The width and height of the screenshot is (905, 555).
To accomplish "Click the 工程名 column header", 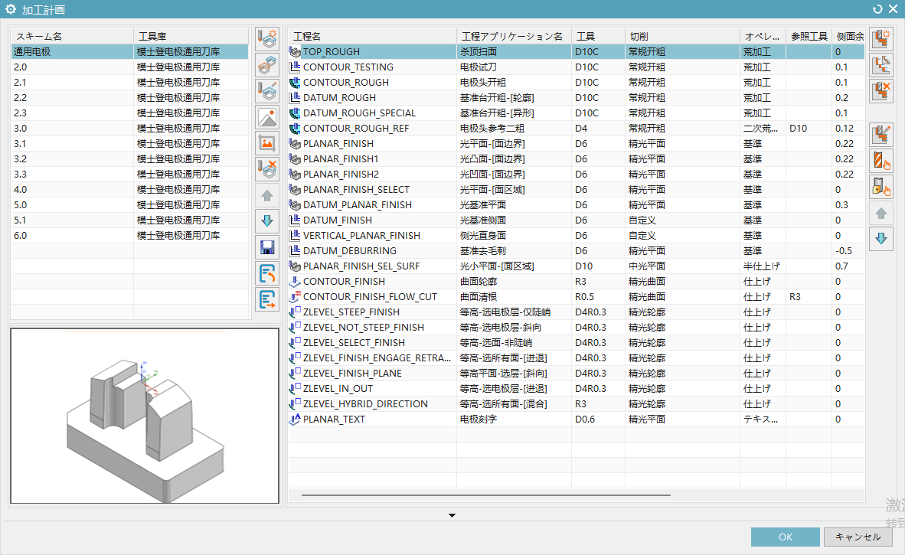I will (x=372, y=36).
